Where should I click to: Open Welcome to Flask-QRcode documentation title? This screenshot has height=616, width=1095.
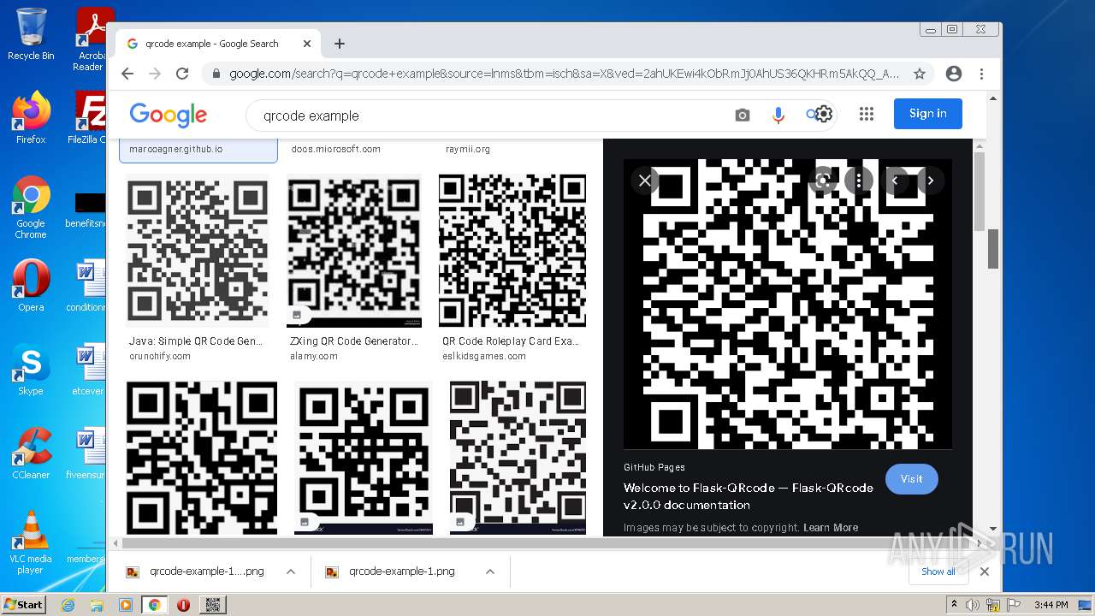[749, 496]
